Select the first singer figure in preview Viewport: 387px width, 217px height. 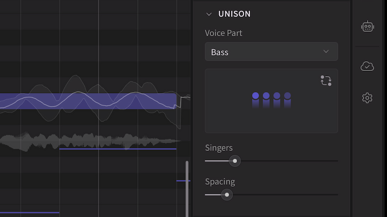[255, 99]
